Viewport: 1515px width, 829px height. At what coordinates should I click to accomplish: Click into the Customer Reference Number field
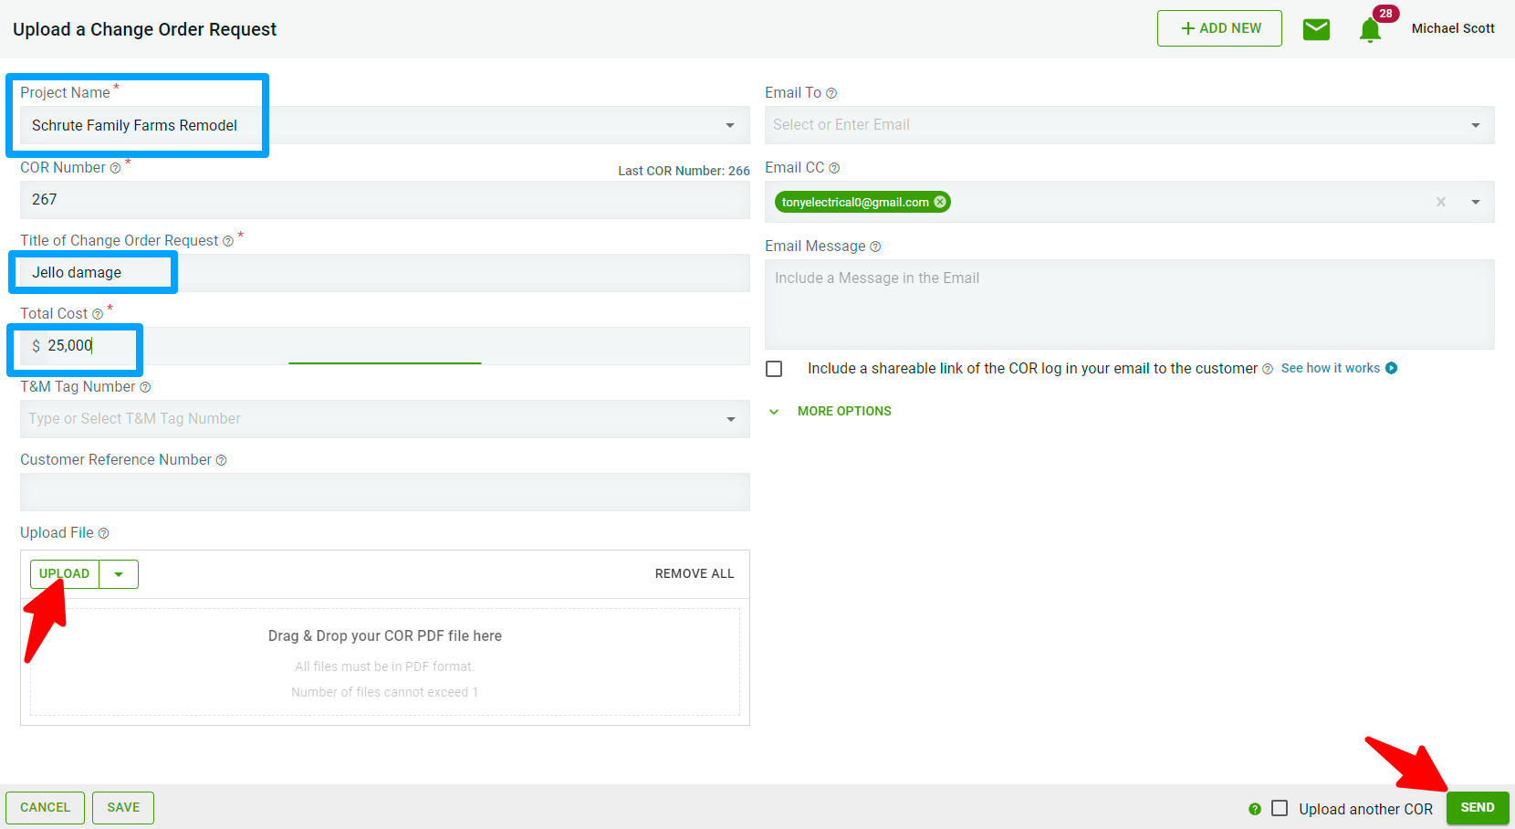tap(384, 492)
